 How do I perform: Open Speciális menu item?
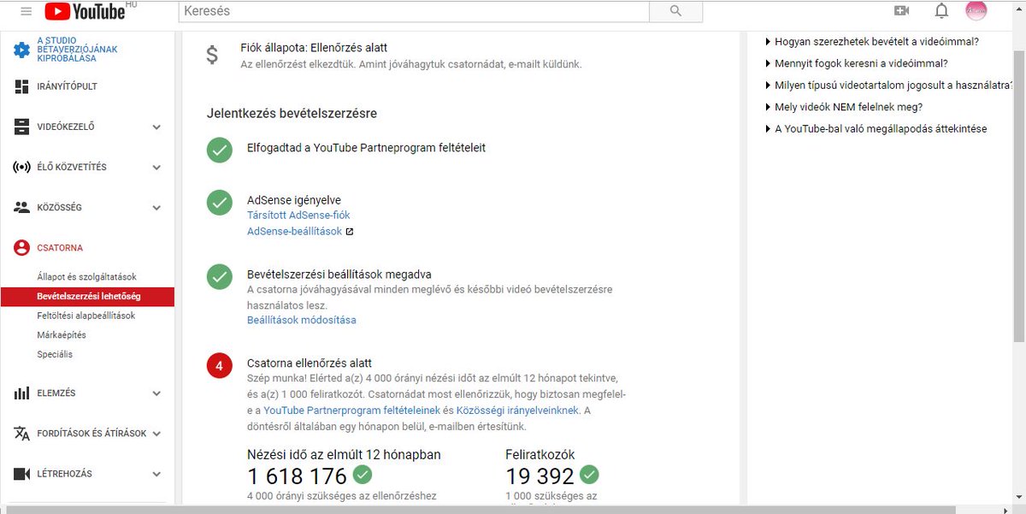[55, 354]
